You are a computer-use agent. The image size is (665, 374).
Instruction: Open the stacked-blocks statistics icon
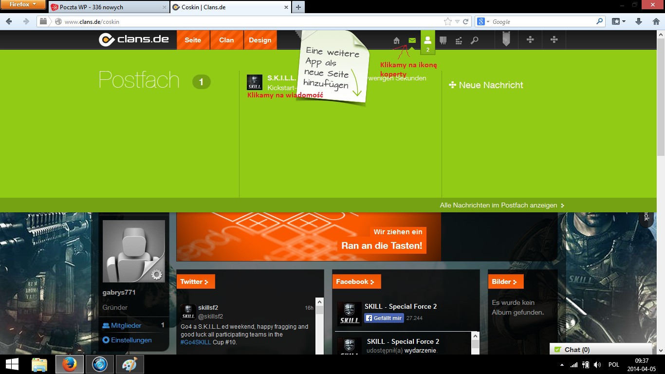459,40
